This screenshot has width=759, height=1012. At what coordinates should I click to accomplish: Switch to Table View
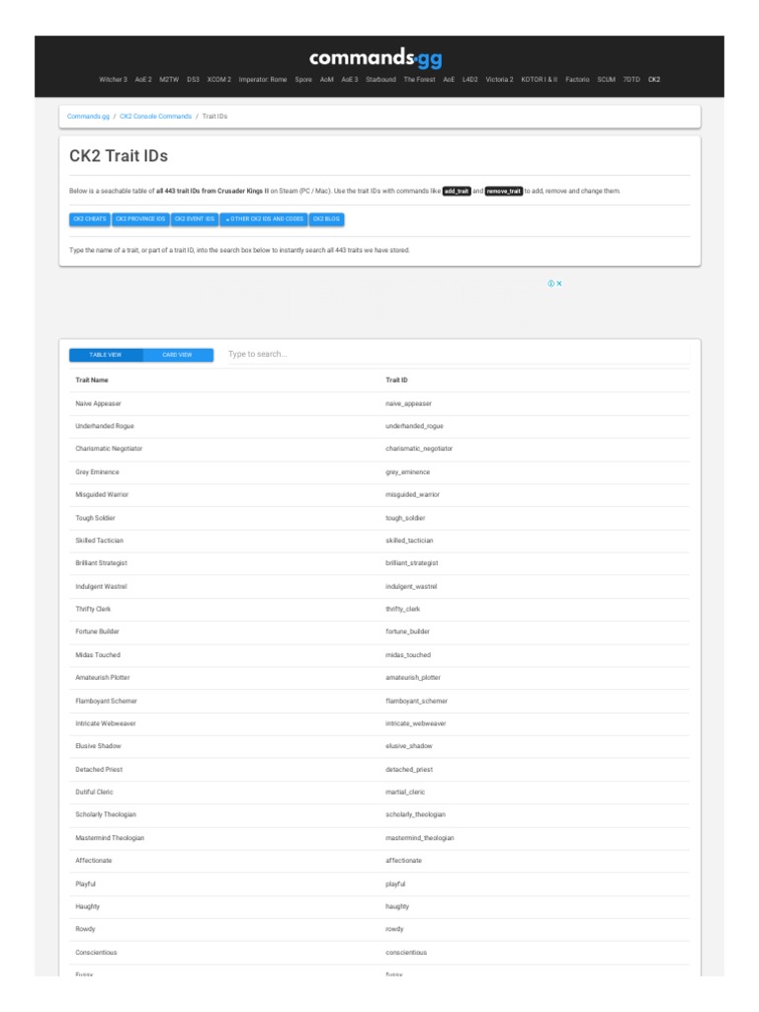point(106,355)
